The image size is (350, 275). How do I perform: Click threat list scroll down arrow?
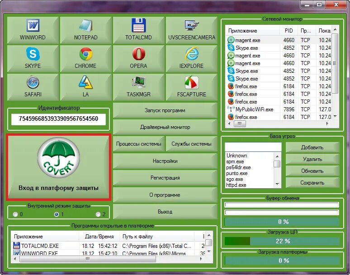coord(277,184)
